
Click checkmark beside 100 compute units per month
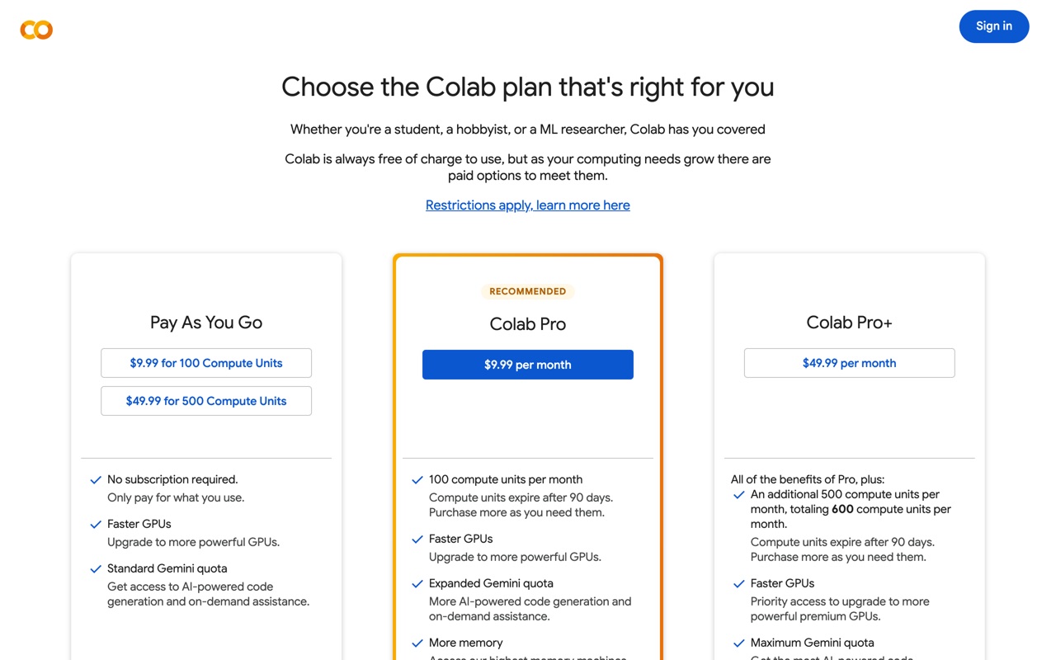[417, 479]
